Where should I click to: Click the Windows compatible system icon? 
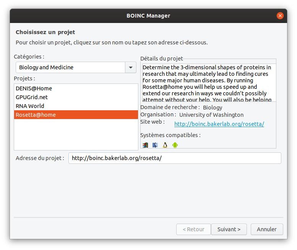click(145, 145)
